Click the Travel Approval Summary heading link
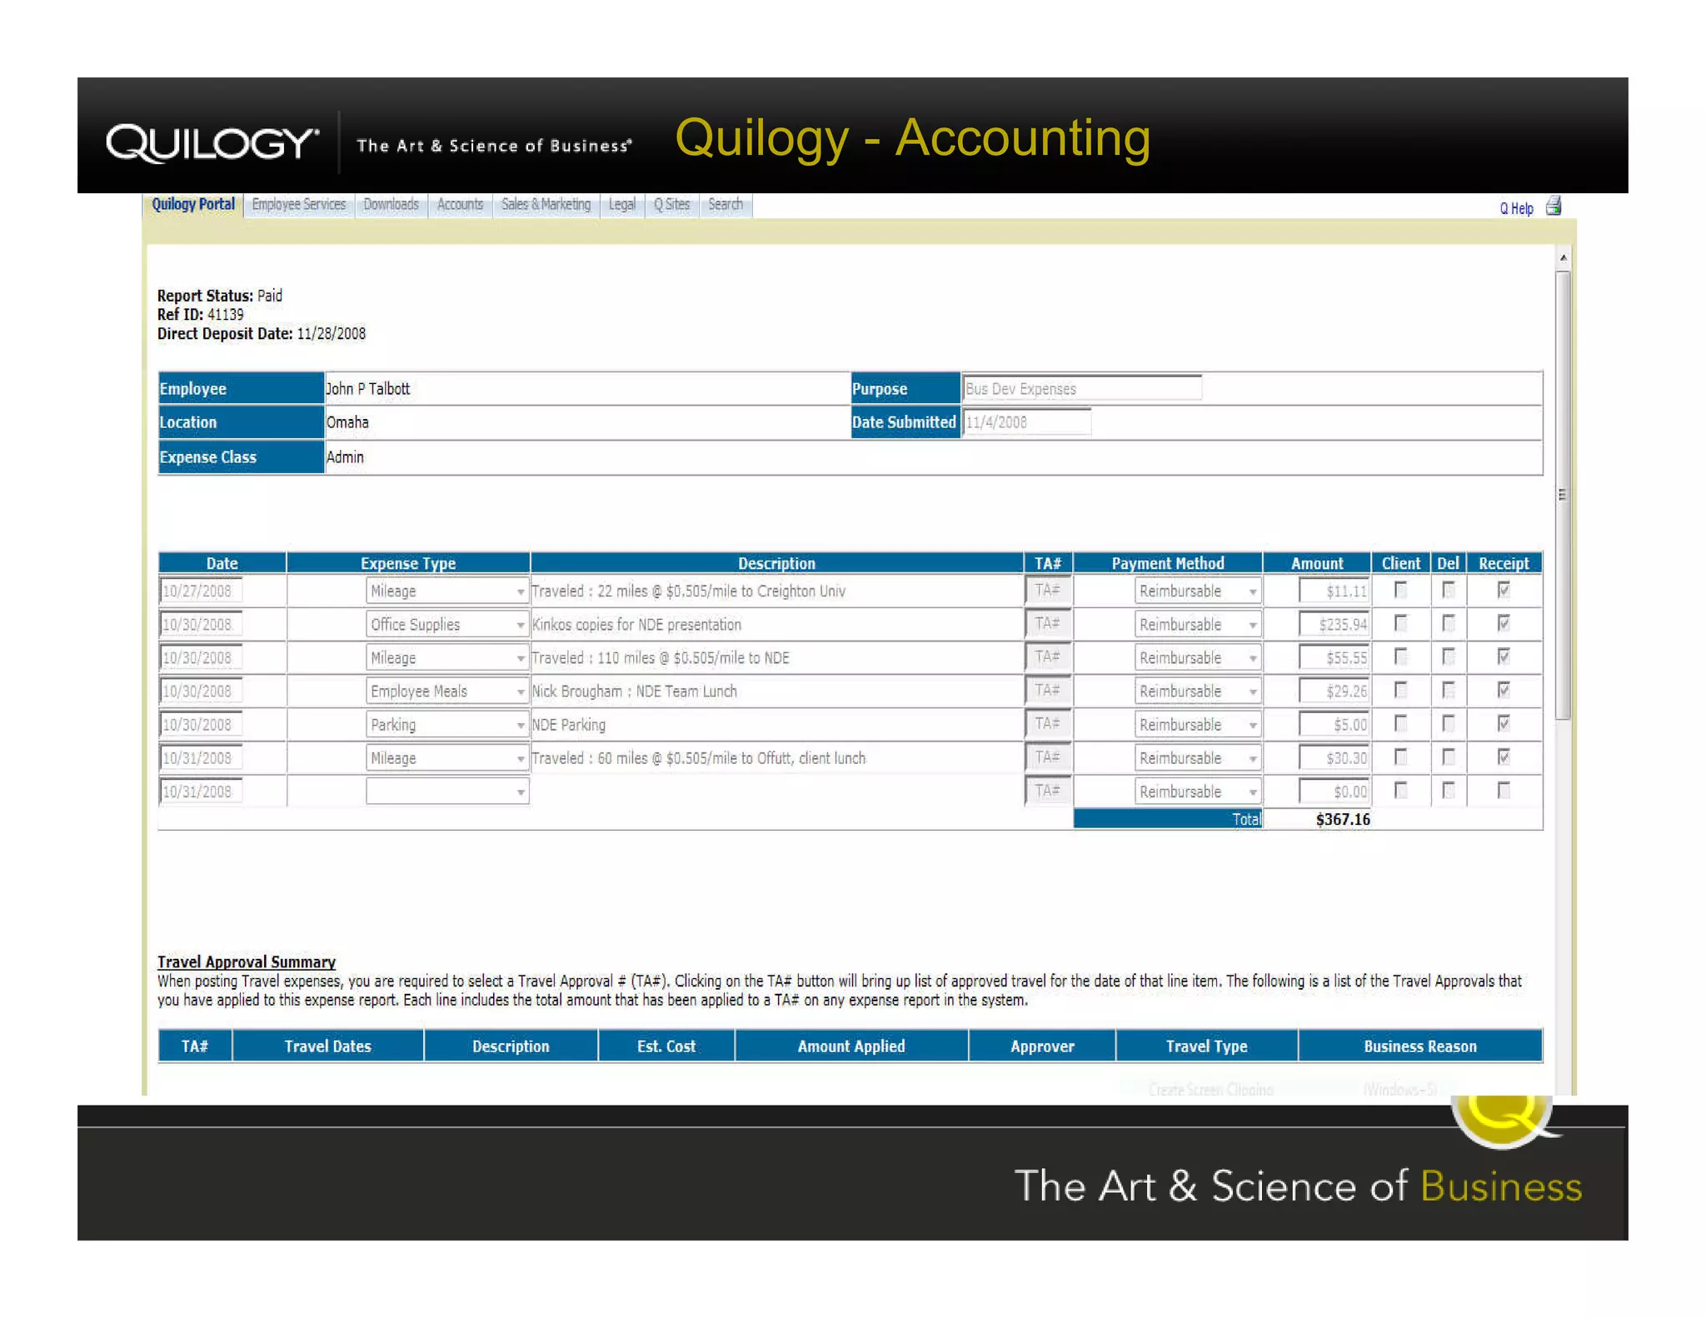This screenshot has width=1706, height=1318. [x=247, y=961]
